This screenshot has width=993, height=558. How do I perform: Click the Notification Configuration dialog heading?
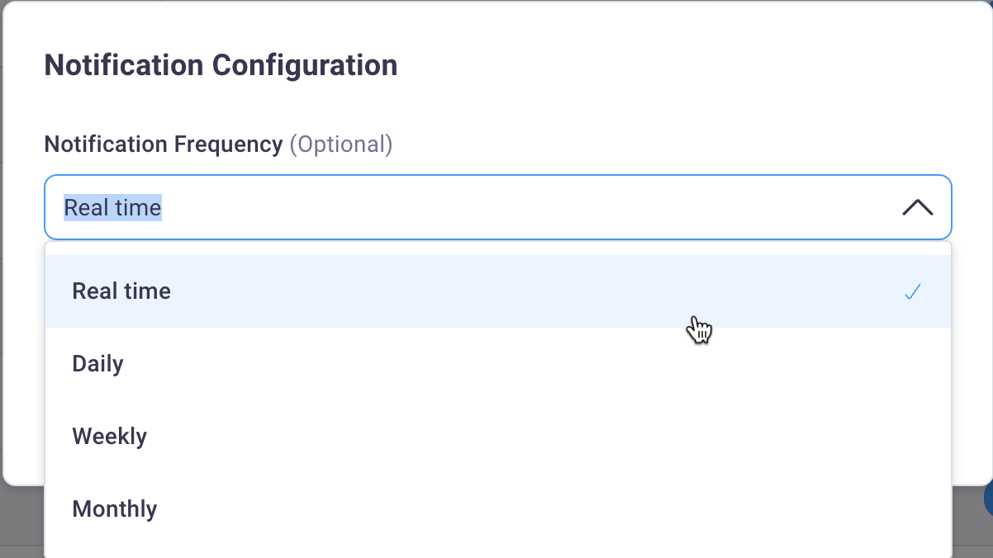click(221, 65)
